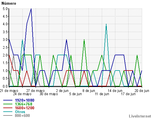Click the green peak at 2.0 before 20 de jun

(137, 55)
